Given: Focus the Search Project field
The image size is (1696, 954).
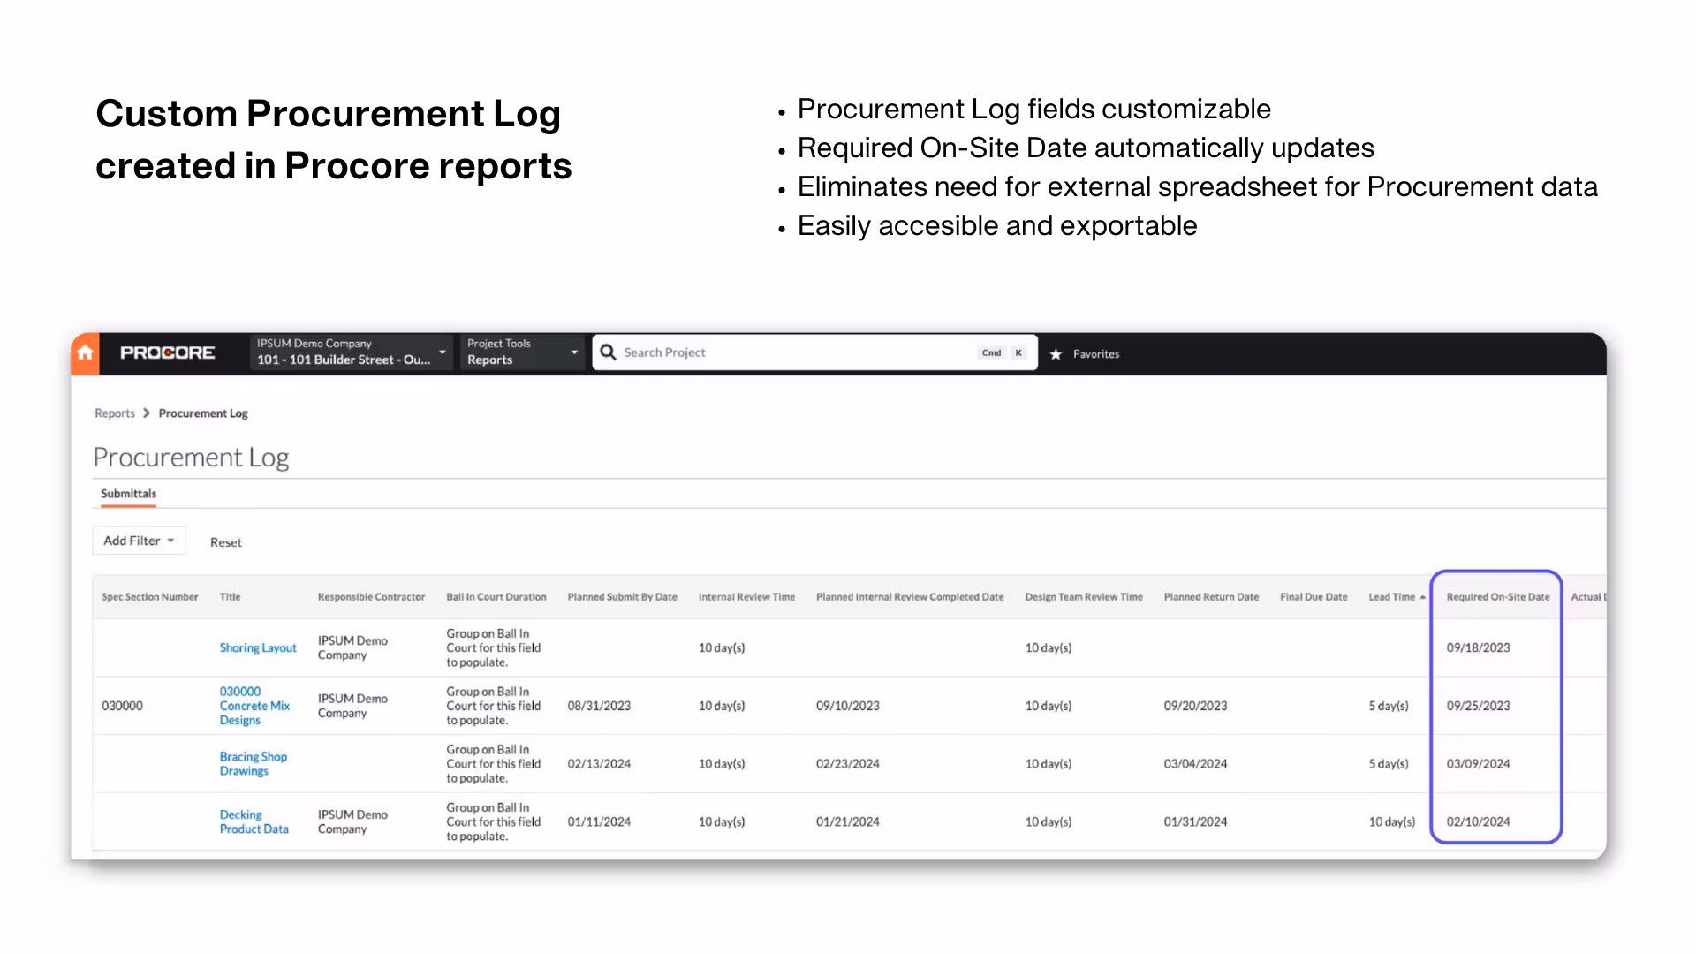Looking at the screenshot, I should coord(814,352).
